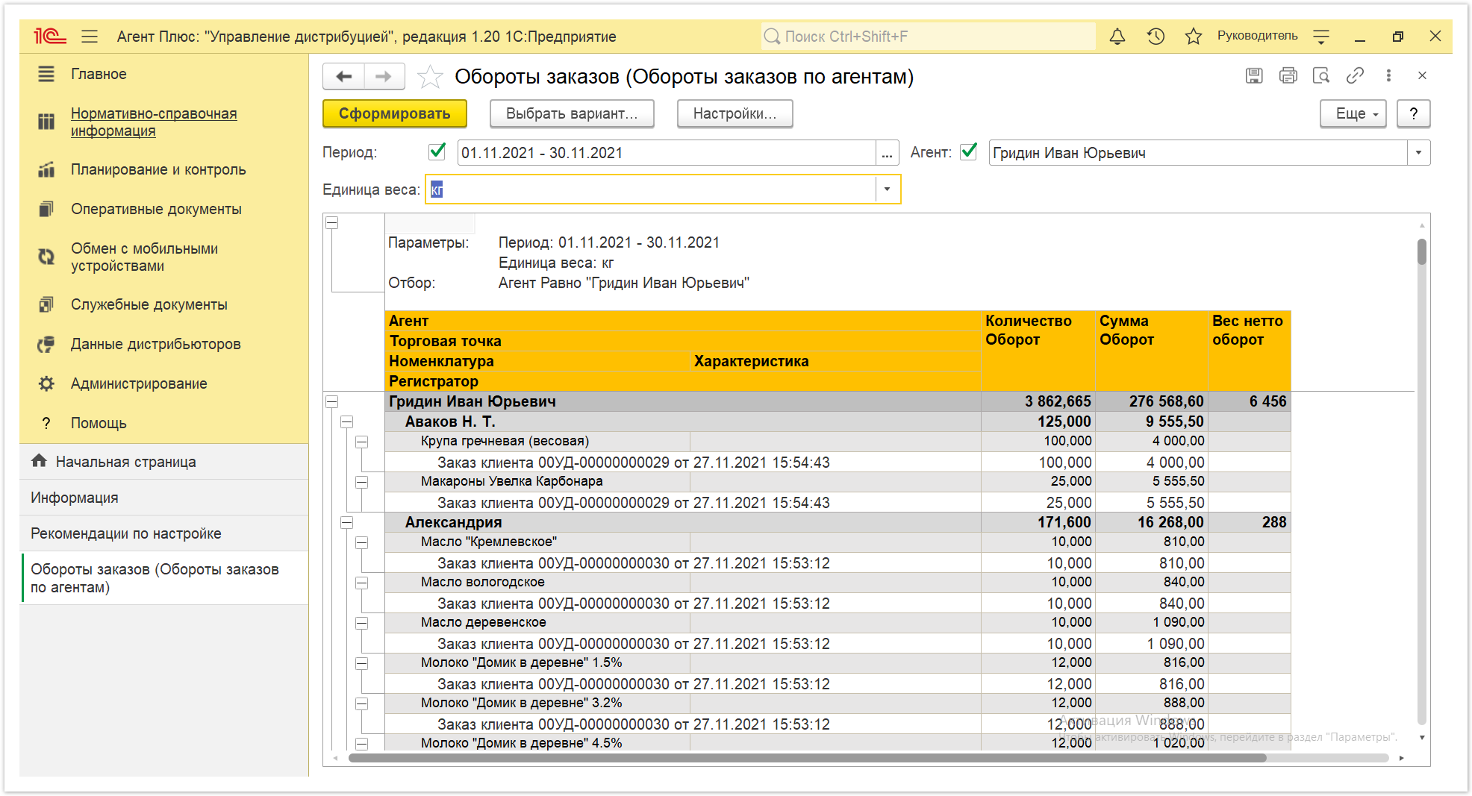Open three-dots more options menu

click(1388, 75)
